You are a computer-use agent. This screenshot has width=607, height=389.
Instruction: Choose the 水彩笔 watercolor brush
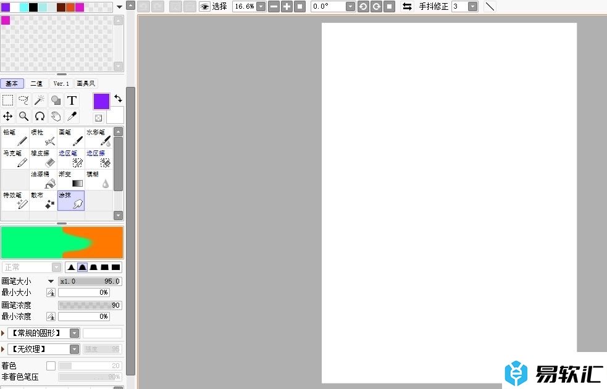(x=99, y=137)
